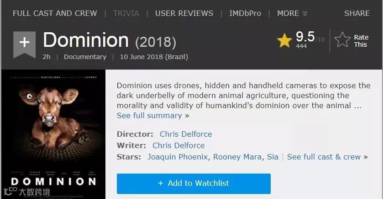Open Sia's profile link
Image resolution: width=383 pixels, height=199 pixels.
point(273,157)
